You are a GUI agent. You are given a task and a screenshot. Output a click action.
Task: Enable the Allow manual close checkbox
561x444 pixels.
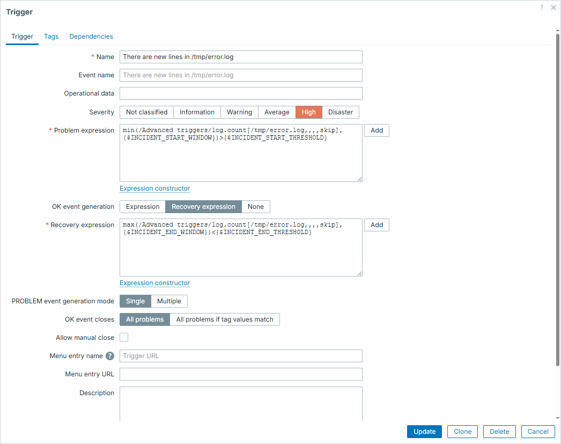(x=124, y=338)
